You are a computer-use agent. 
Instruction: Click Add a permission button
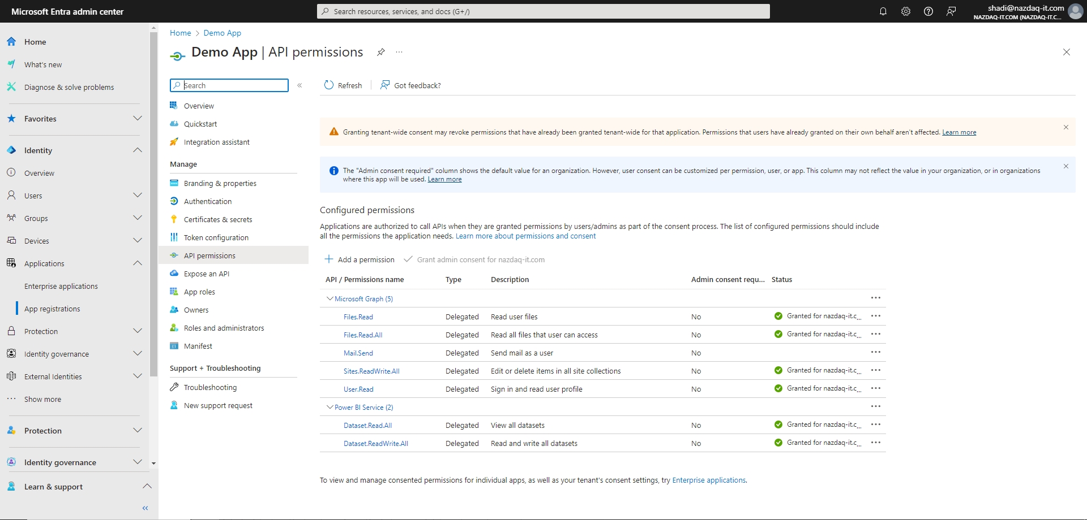360,259
